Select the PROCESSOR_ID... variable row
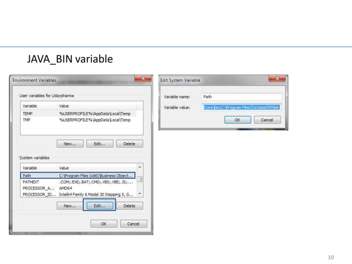This screenshot has width=352, height=264. pos(78,194)
